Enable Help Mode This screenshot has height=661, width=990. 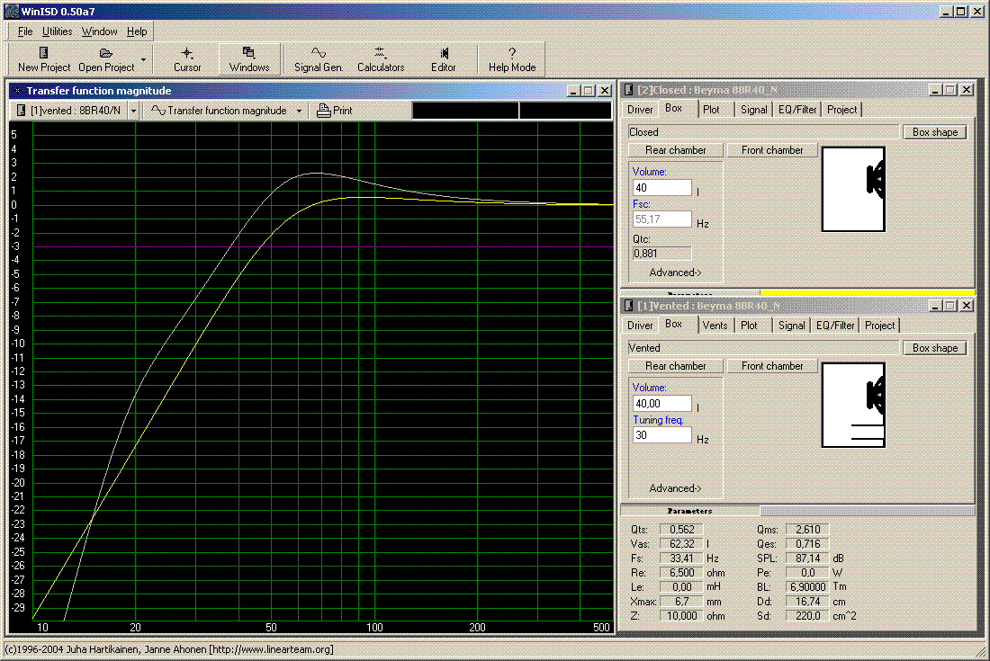pyautogui.click(x=511, y=59)
